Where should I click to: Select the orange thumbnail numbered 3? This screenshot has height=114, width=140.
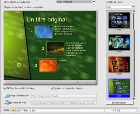click(48, 66)
